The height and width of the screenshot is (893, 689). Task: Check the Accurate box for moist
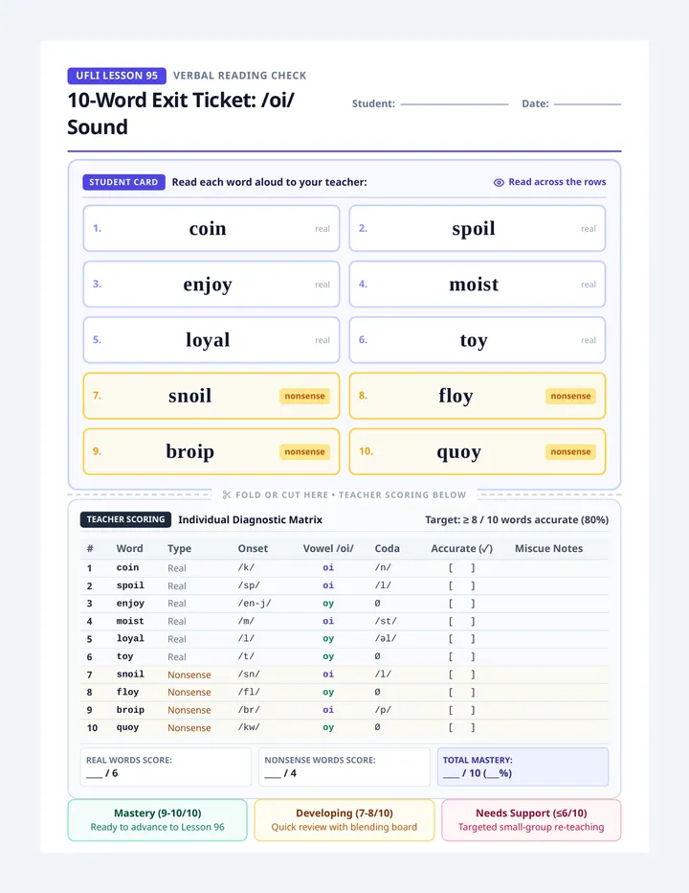[461, 621]
